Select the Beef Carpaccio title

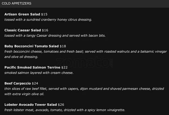click(x=18, y=83)
